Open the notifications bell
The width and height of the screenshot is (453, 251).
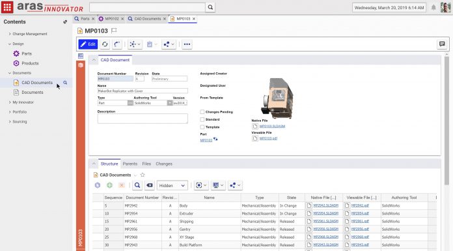point(433,8)
